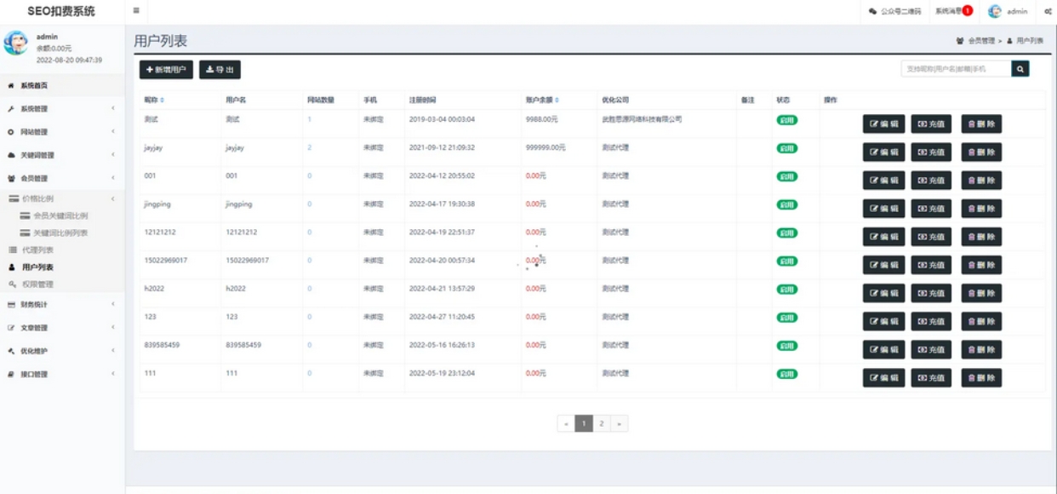Click 充值 for user h2022
1057x494 pixels.
pyautogui.click(x=931, y=293)
